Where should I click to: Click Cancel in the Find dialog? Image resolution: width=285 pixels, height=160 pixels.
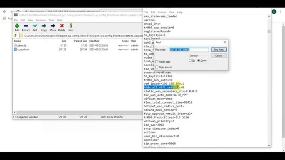click(x=219, y=56)
